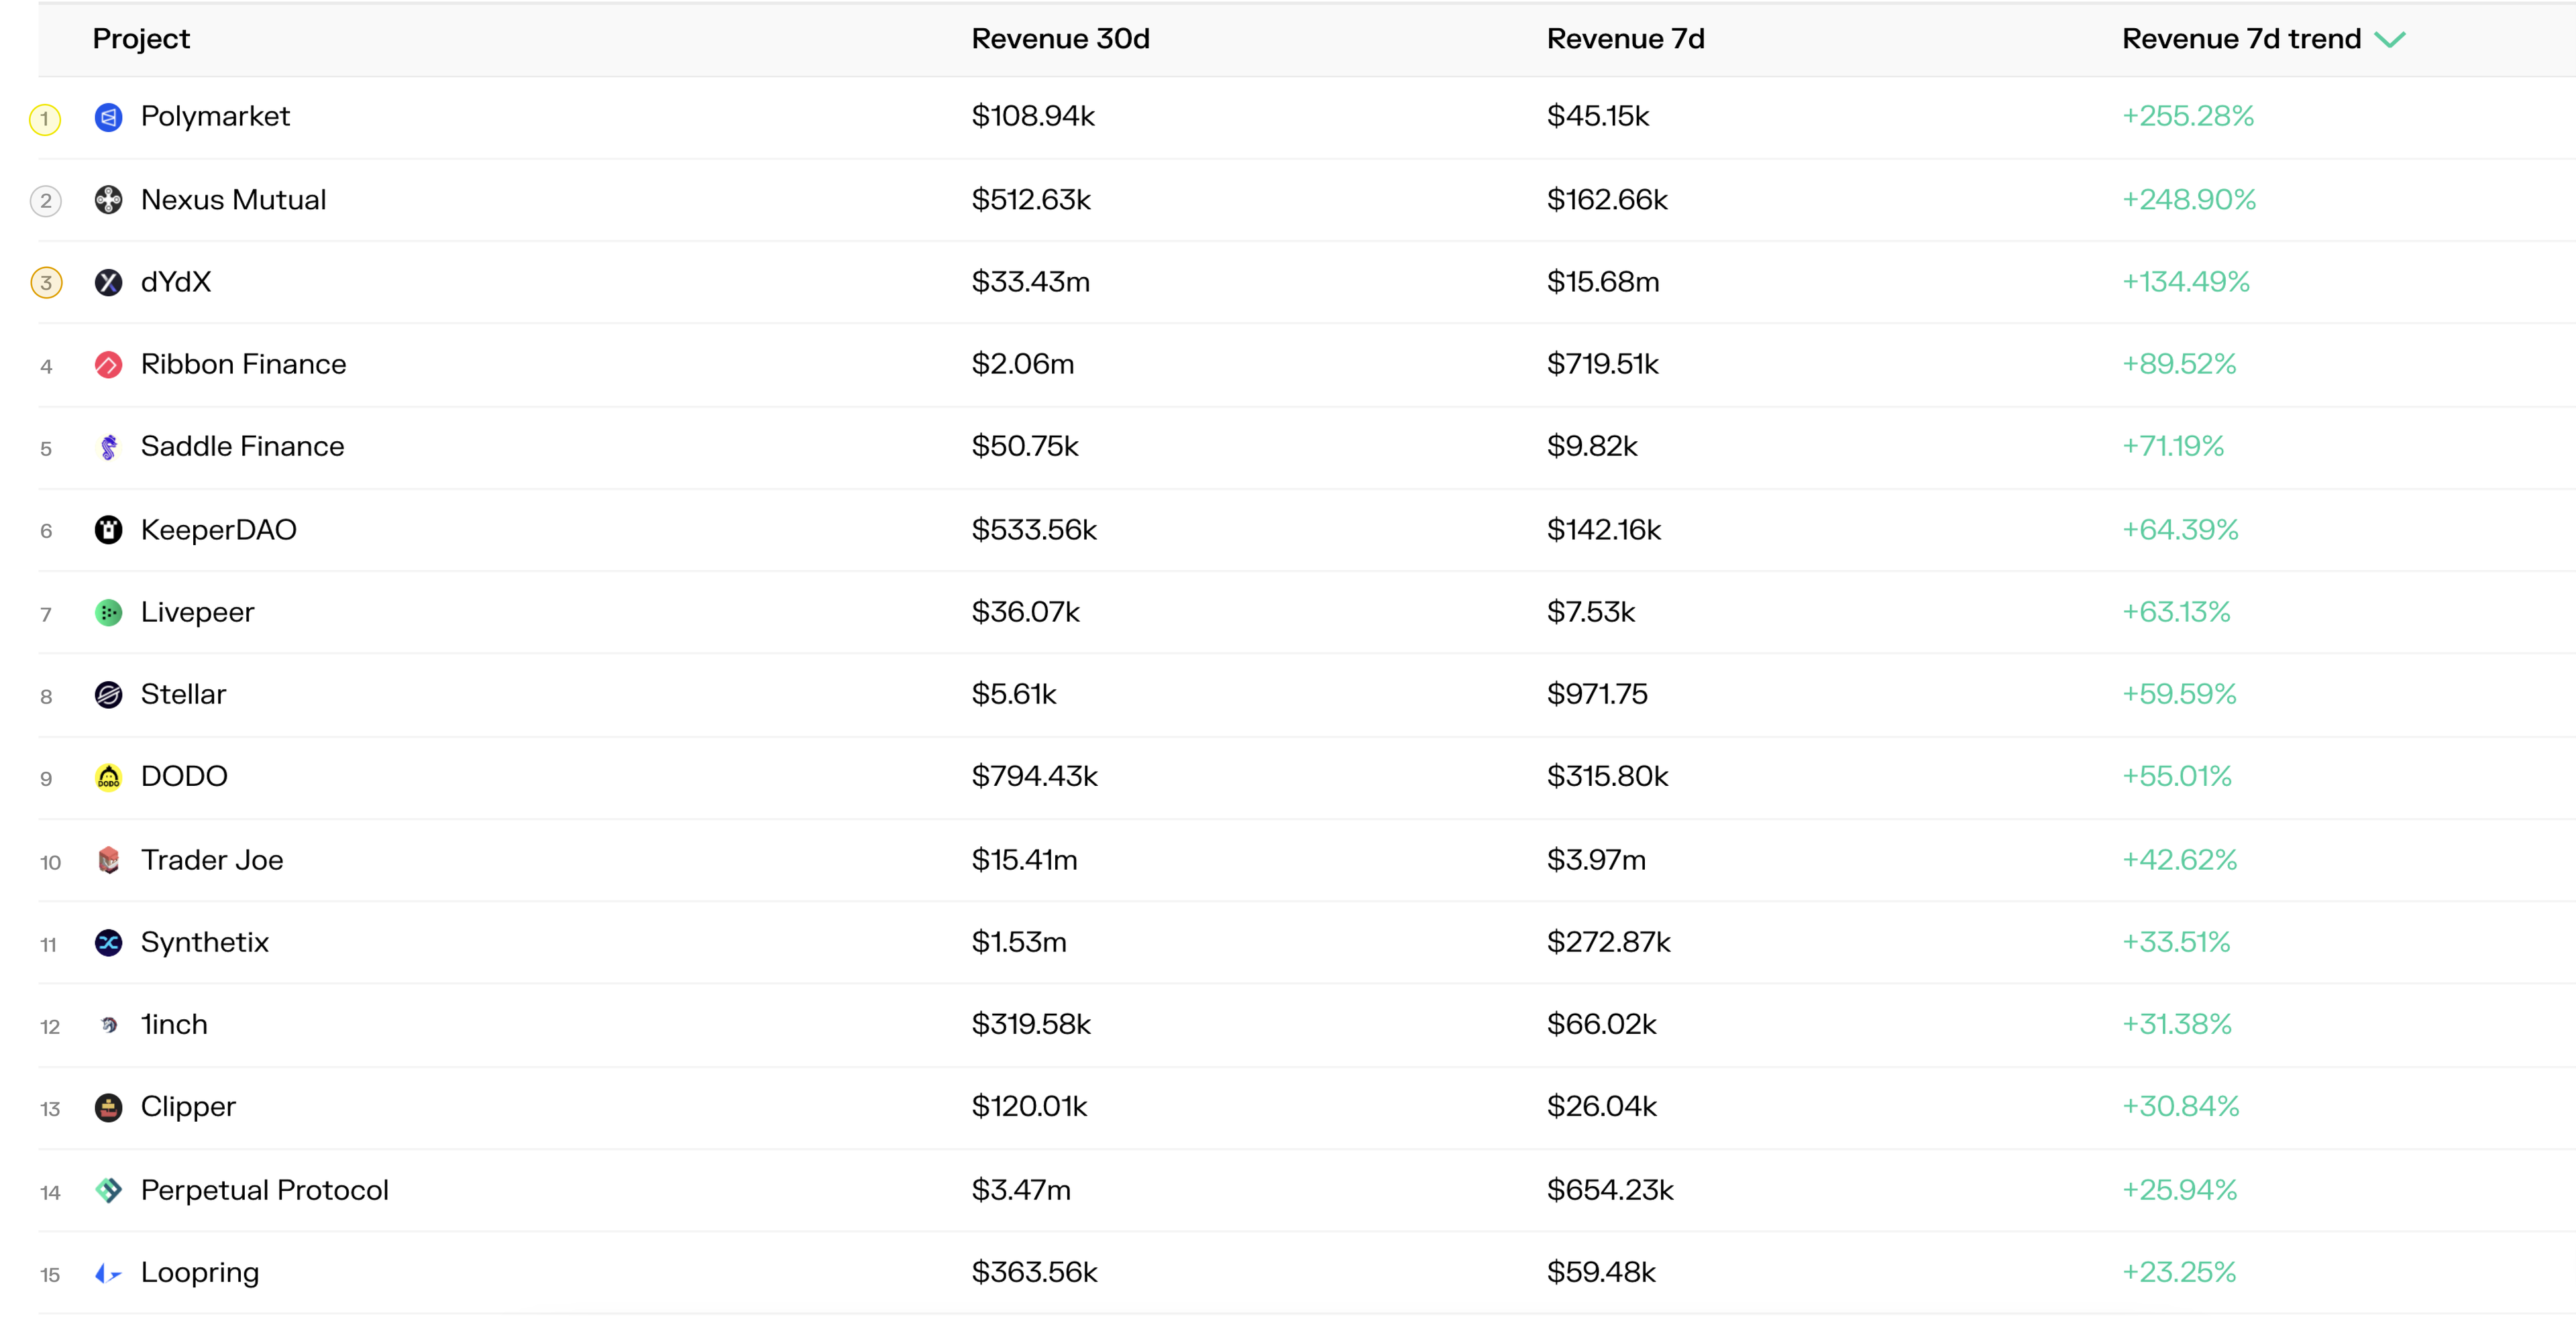Click the Synthetix logo icon
2576x1335 pixels.
(x=108, y=942)
